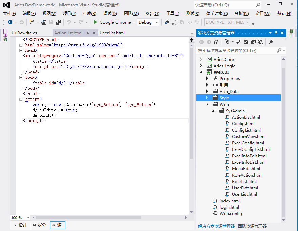Screen dimensions: 298x231
Task: Switch to the UrlRewrite.cs tab
Action: click(24, 33)
